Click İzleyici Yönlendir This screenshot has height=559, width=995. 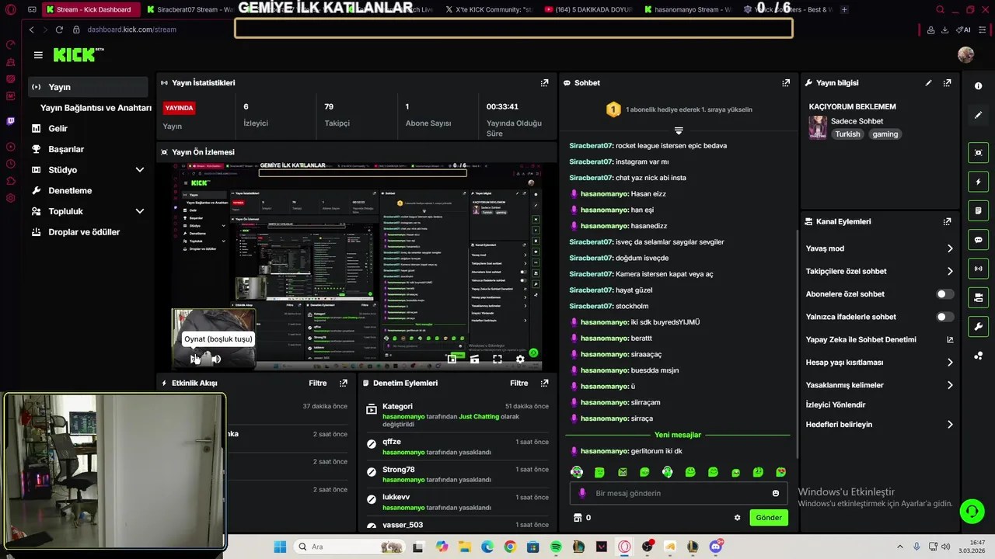point(836,405)
